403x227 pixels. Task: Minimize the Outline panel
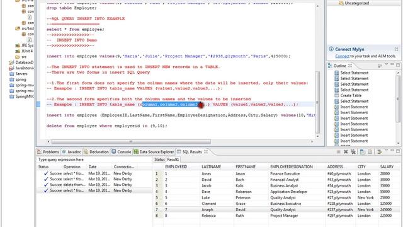(x=392, y=64)
